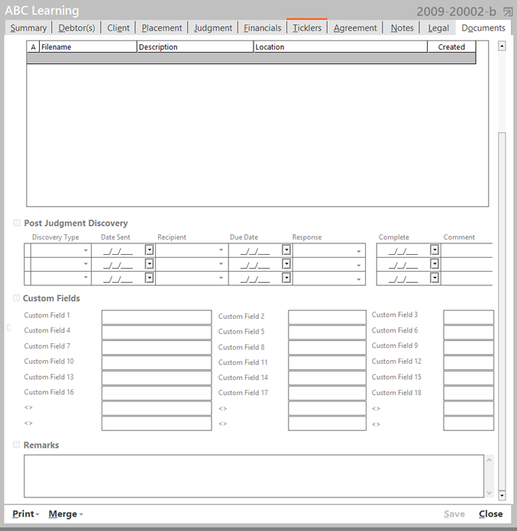517x531 pixels.
Task: Click the main scrollbar up arrow
Action: tap(502, 46)
